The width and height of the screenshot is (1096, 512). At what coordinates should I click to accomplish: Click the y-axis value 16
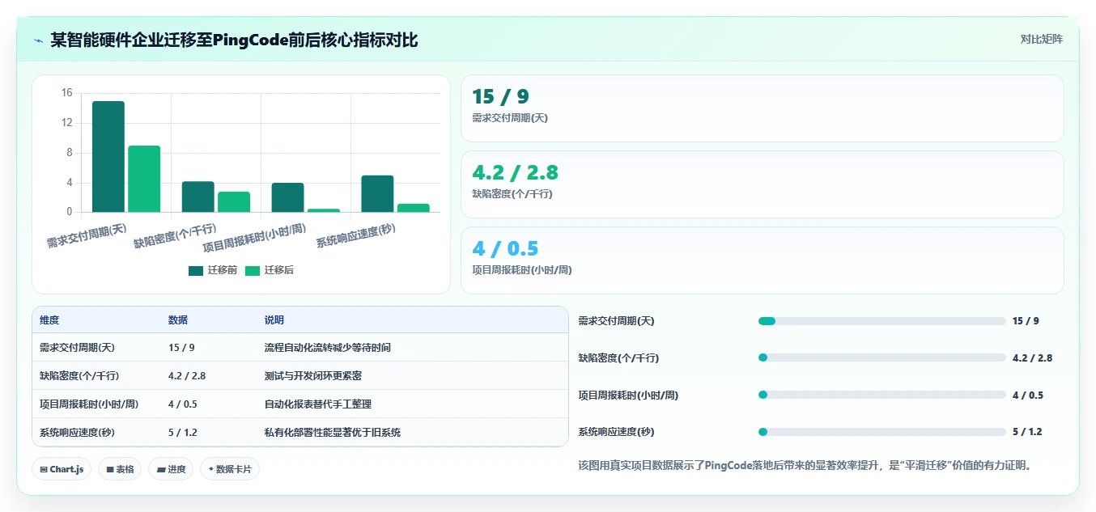(x=66, y=93)
